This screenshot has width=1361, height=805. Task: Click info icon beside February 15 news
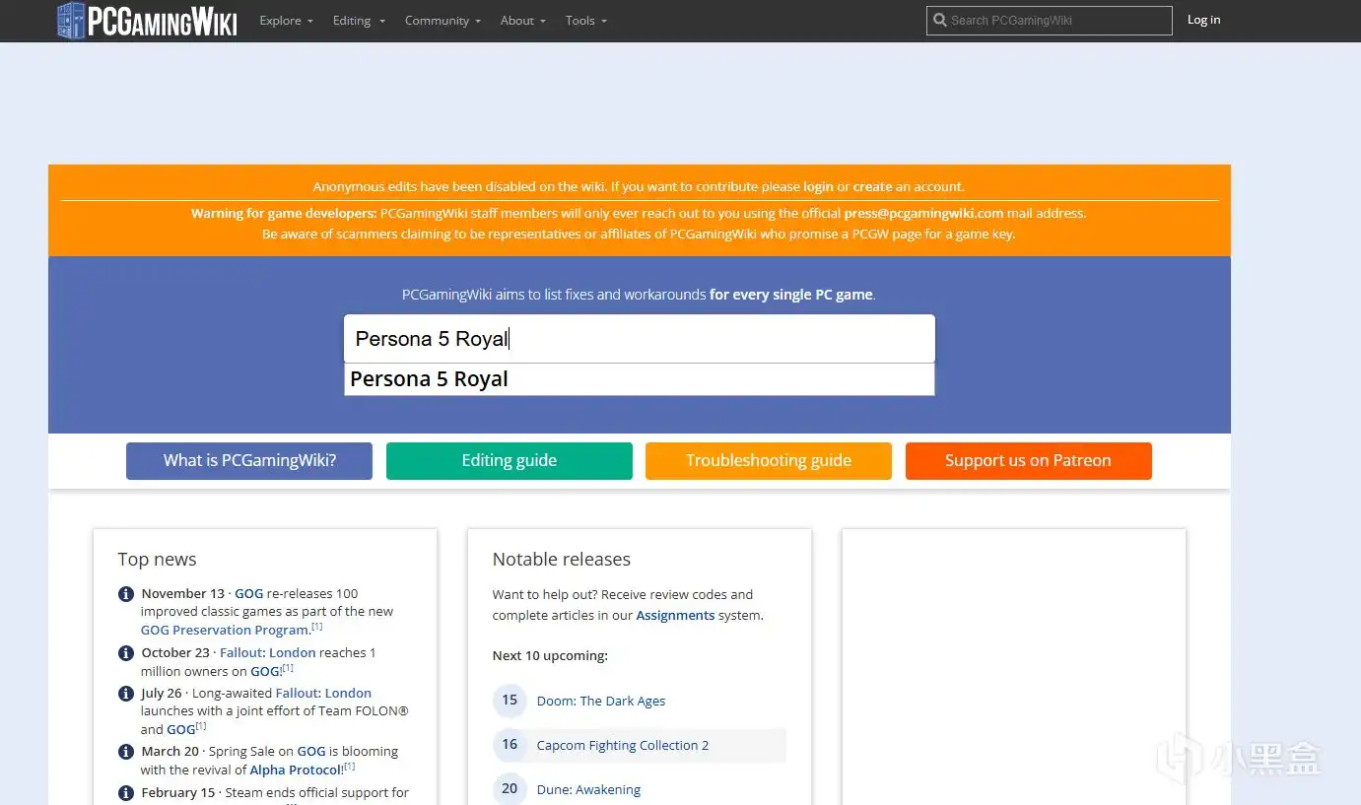tap(126, 793)
